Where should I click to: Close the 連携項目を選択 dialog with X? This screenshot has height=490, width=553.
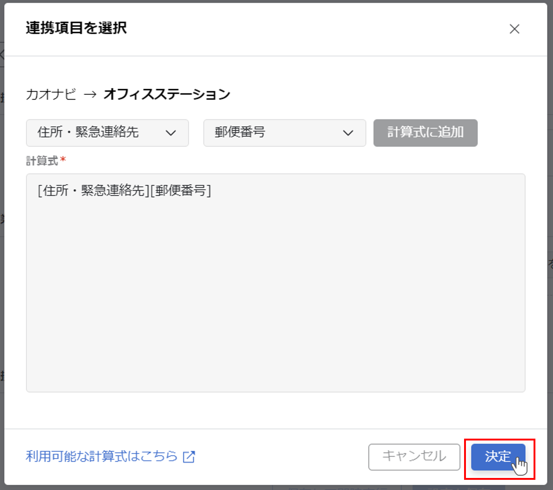point(514,29)
